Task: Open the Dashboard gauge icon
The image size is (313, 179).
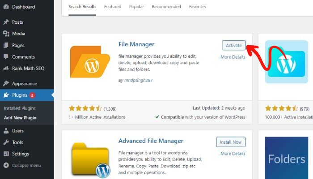Action: pyautogui.click(x=6, y=7)
